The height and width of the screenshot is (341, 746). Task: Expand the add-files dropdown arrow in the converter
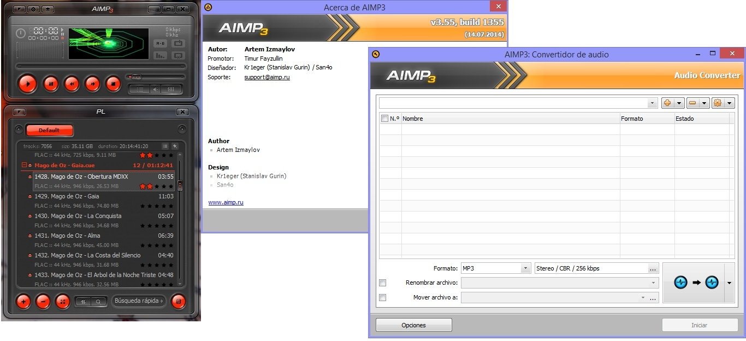(679, 103)
